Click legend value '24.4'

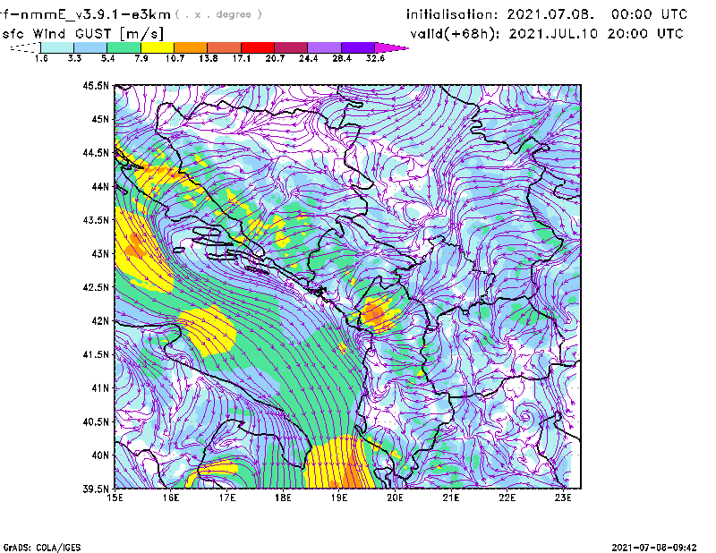point(308,58)
